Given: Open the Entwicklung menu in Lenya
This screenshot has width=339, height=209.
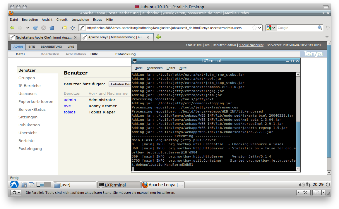Looking at the screenshot, I should [x=125, y=54].
